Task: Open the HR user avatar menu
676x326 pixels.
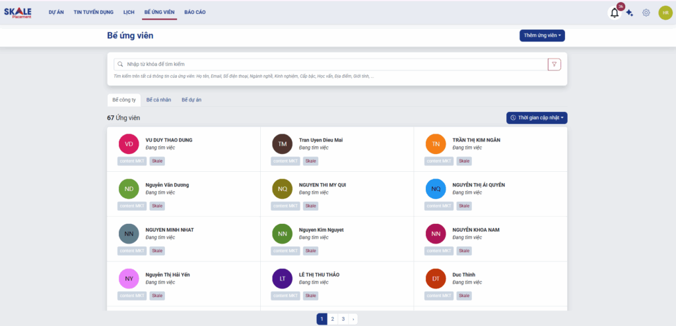Action: [665, 13]
